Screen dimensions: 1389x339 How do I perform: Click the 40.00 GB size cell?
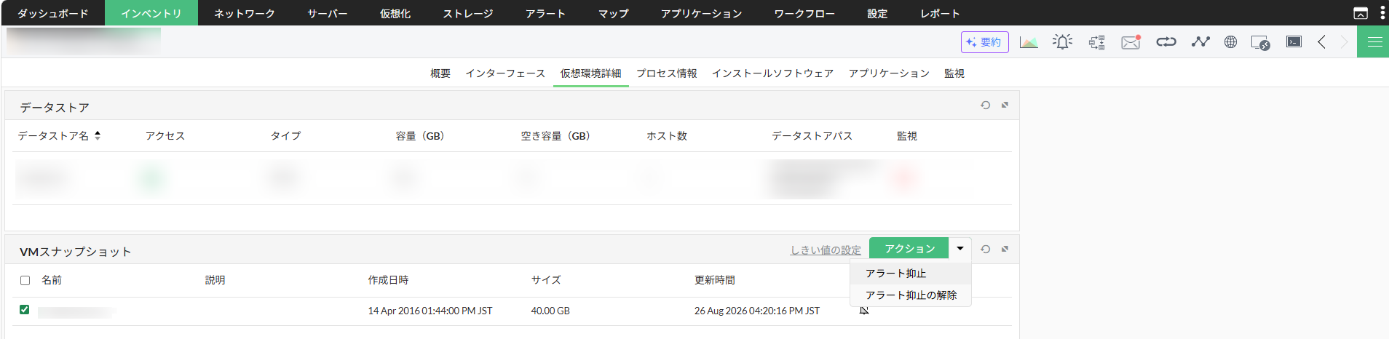(550, 311)
